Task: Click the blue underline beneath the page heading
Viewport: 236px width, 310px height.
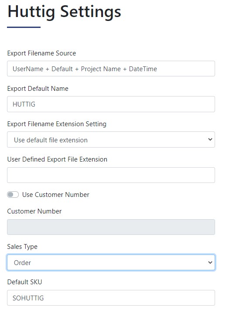Action: (x=24, y=27)
